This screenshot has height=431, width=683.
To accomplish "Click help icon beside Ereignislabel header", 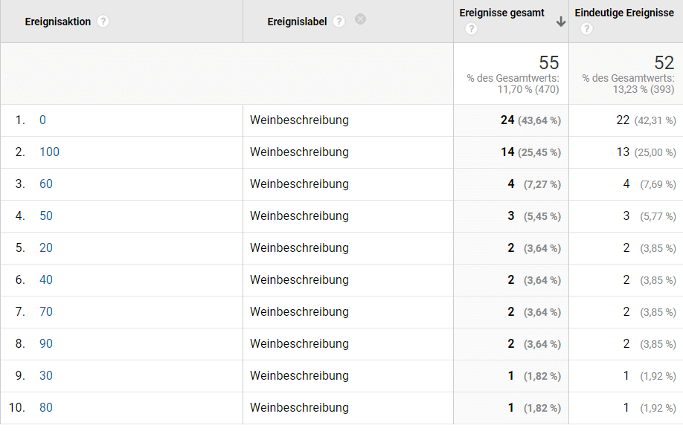I will pos(339,22).
